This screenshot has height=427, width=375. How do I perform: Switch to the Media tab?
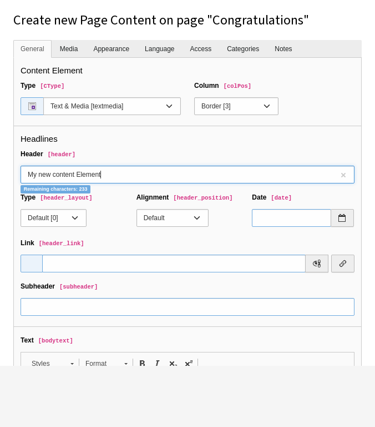[69, 49]
